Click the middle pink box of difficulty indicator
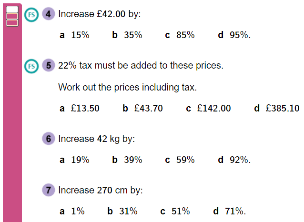The image size is (304, 222). tap(12, 16)
